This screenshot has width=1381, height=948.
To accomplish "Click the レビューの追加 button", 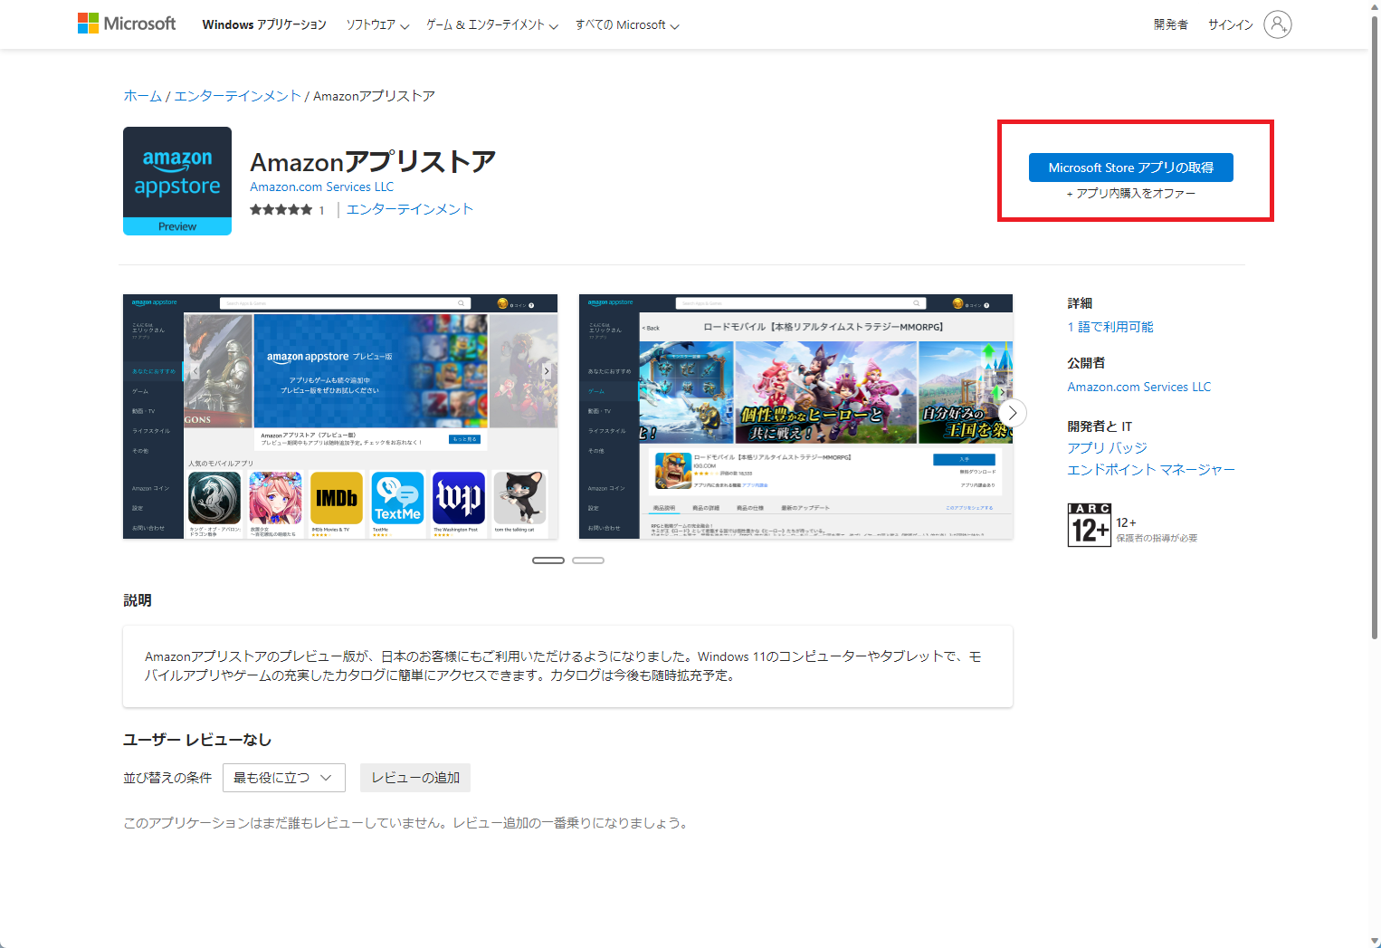I will [x=415, y=778].
